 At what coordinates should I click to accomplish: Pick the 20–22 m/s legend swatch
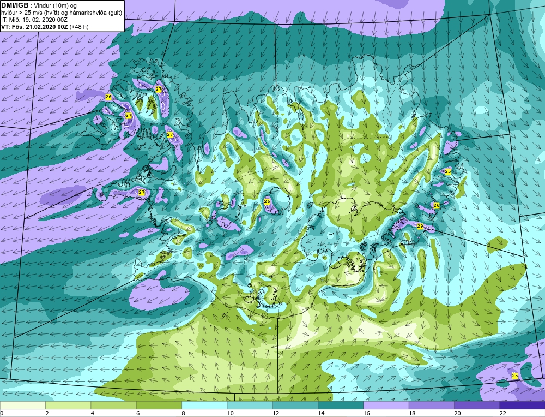coord(477,406)
